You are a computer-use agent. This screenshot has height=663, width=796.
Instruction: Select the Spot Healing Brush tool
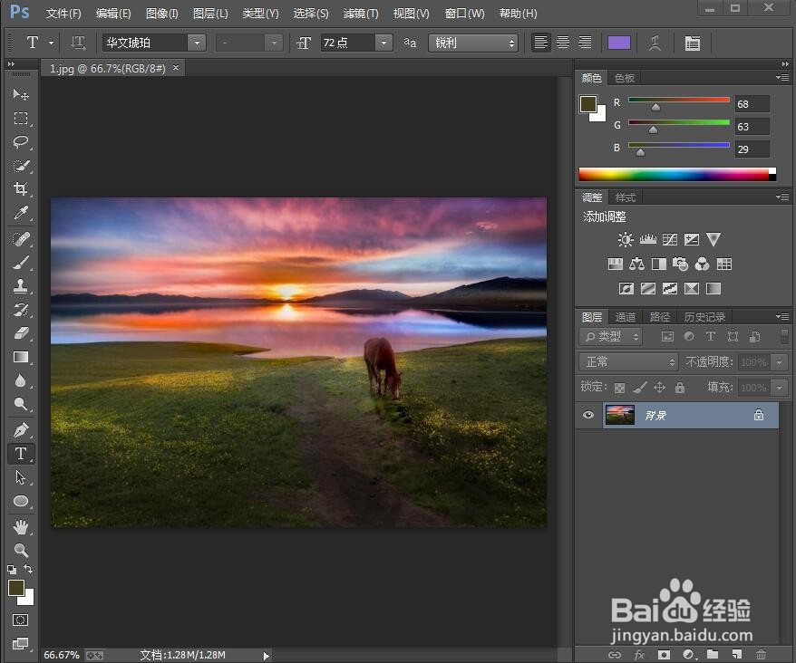(x=21, y=239)
